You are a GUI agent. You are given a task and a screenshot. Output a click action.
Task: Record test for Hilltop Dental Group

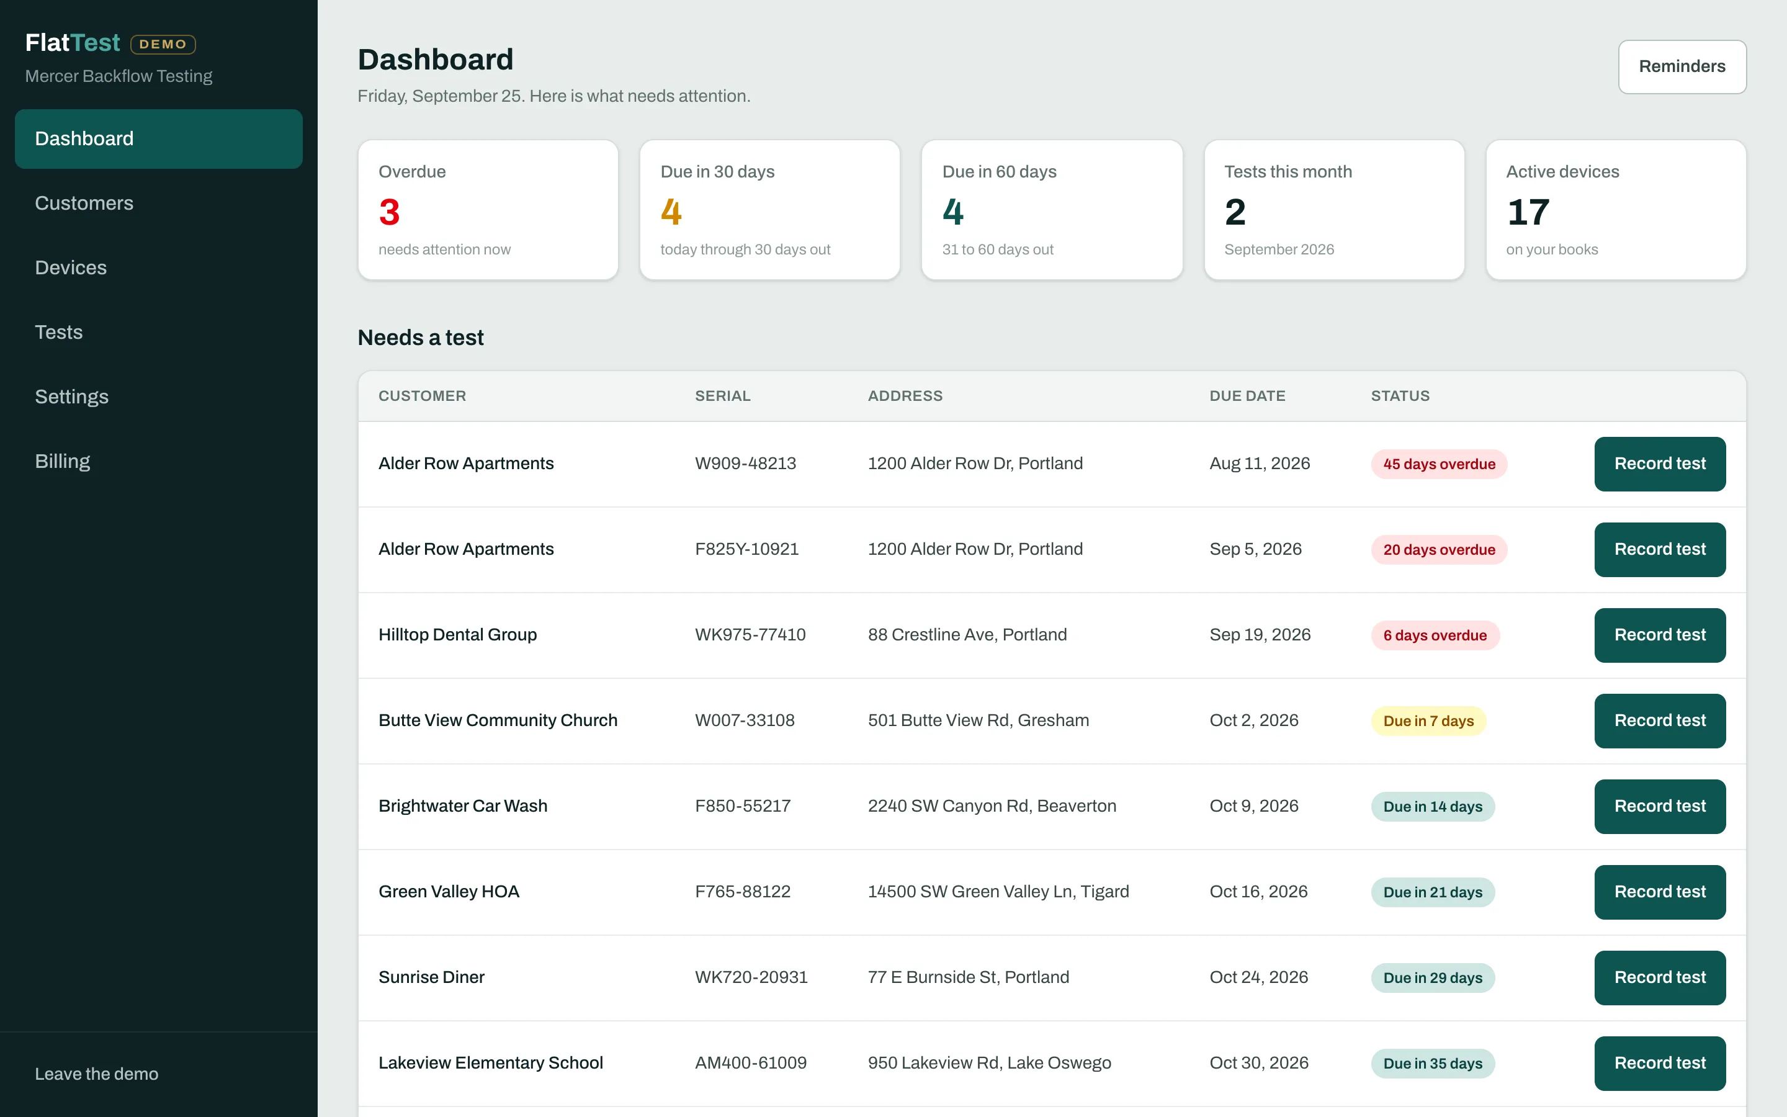pyautogui.click(x=1659, y=635)
